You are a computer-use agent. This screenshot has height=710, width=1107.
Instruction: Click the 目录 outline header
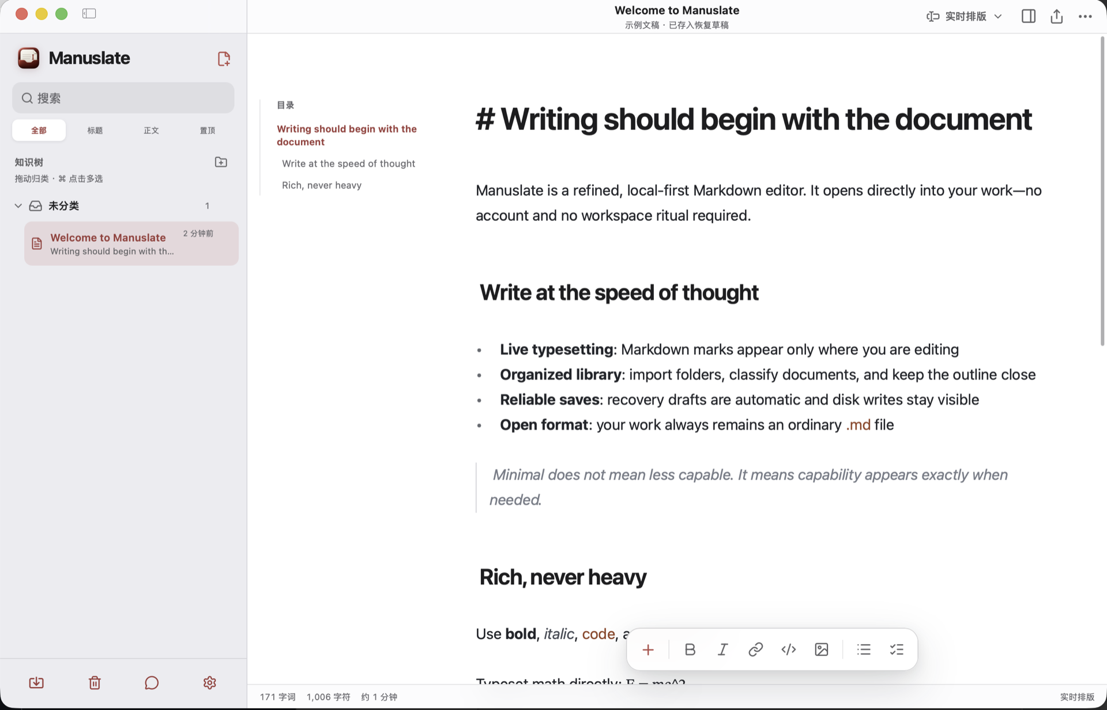click(x=285, y=105)
